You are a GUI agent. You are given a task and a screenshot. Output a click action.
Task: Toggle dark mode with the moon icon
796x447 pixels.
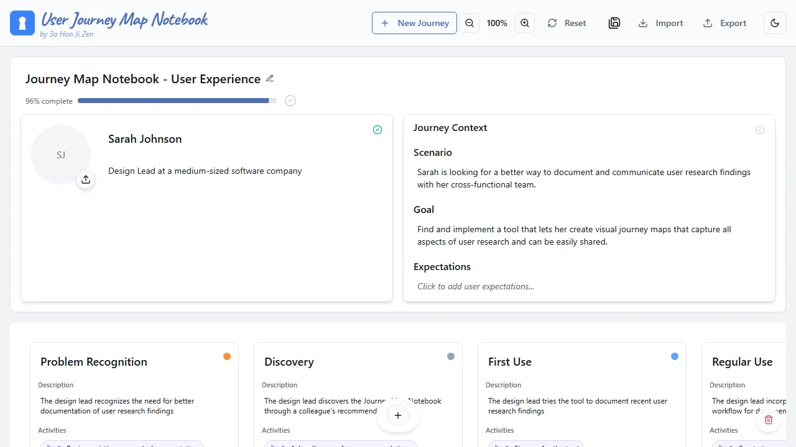[x=775, y=23]
